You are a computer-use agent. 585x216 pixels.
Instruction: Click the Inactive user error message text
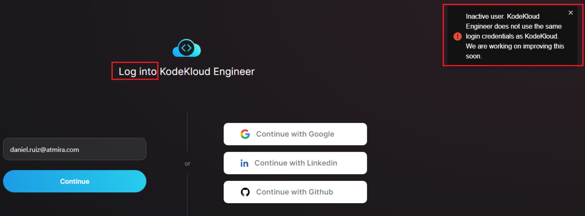click(x=515, y=36)
